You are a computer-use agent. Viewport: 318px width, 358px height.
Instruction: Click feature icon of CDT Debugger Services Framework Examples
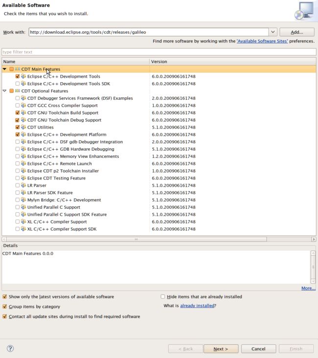[23, 98]
